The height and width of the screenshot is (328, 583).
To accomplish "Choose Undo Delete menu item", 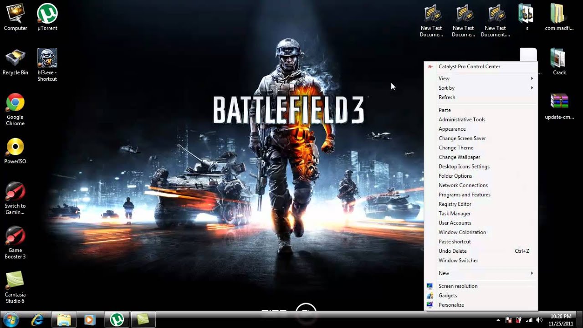I will coord(481,251).
